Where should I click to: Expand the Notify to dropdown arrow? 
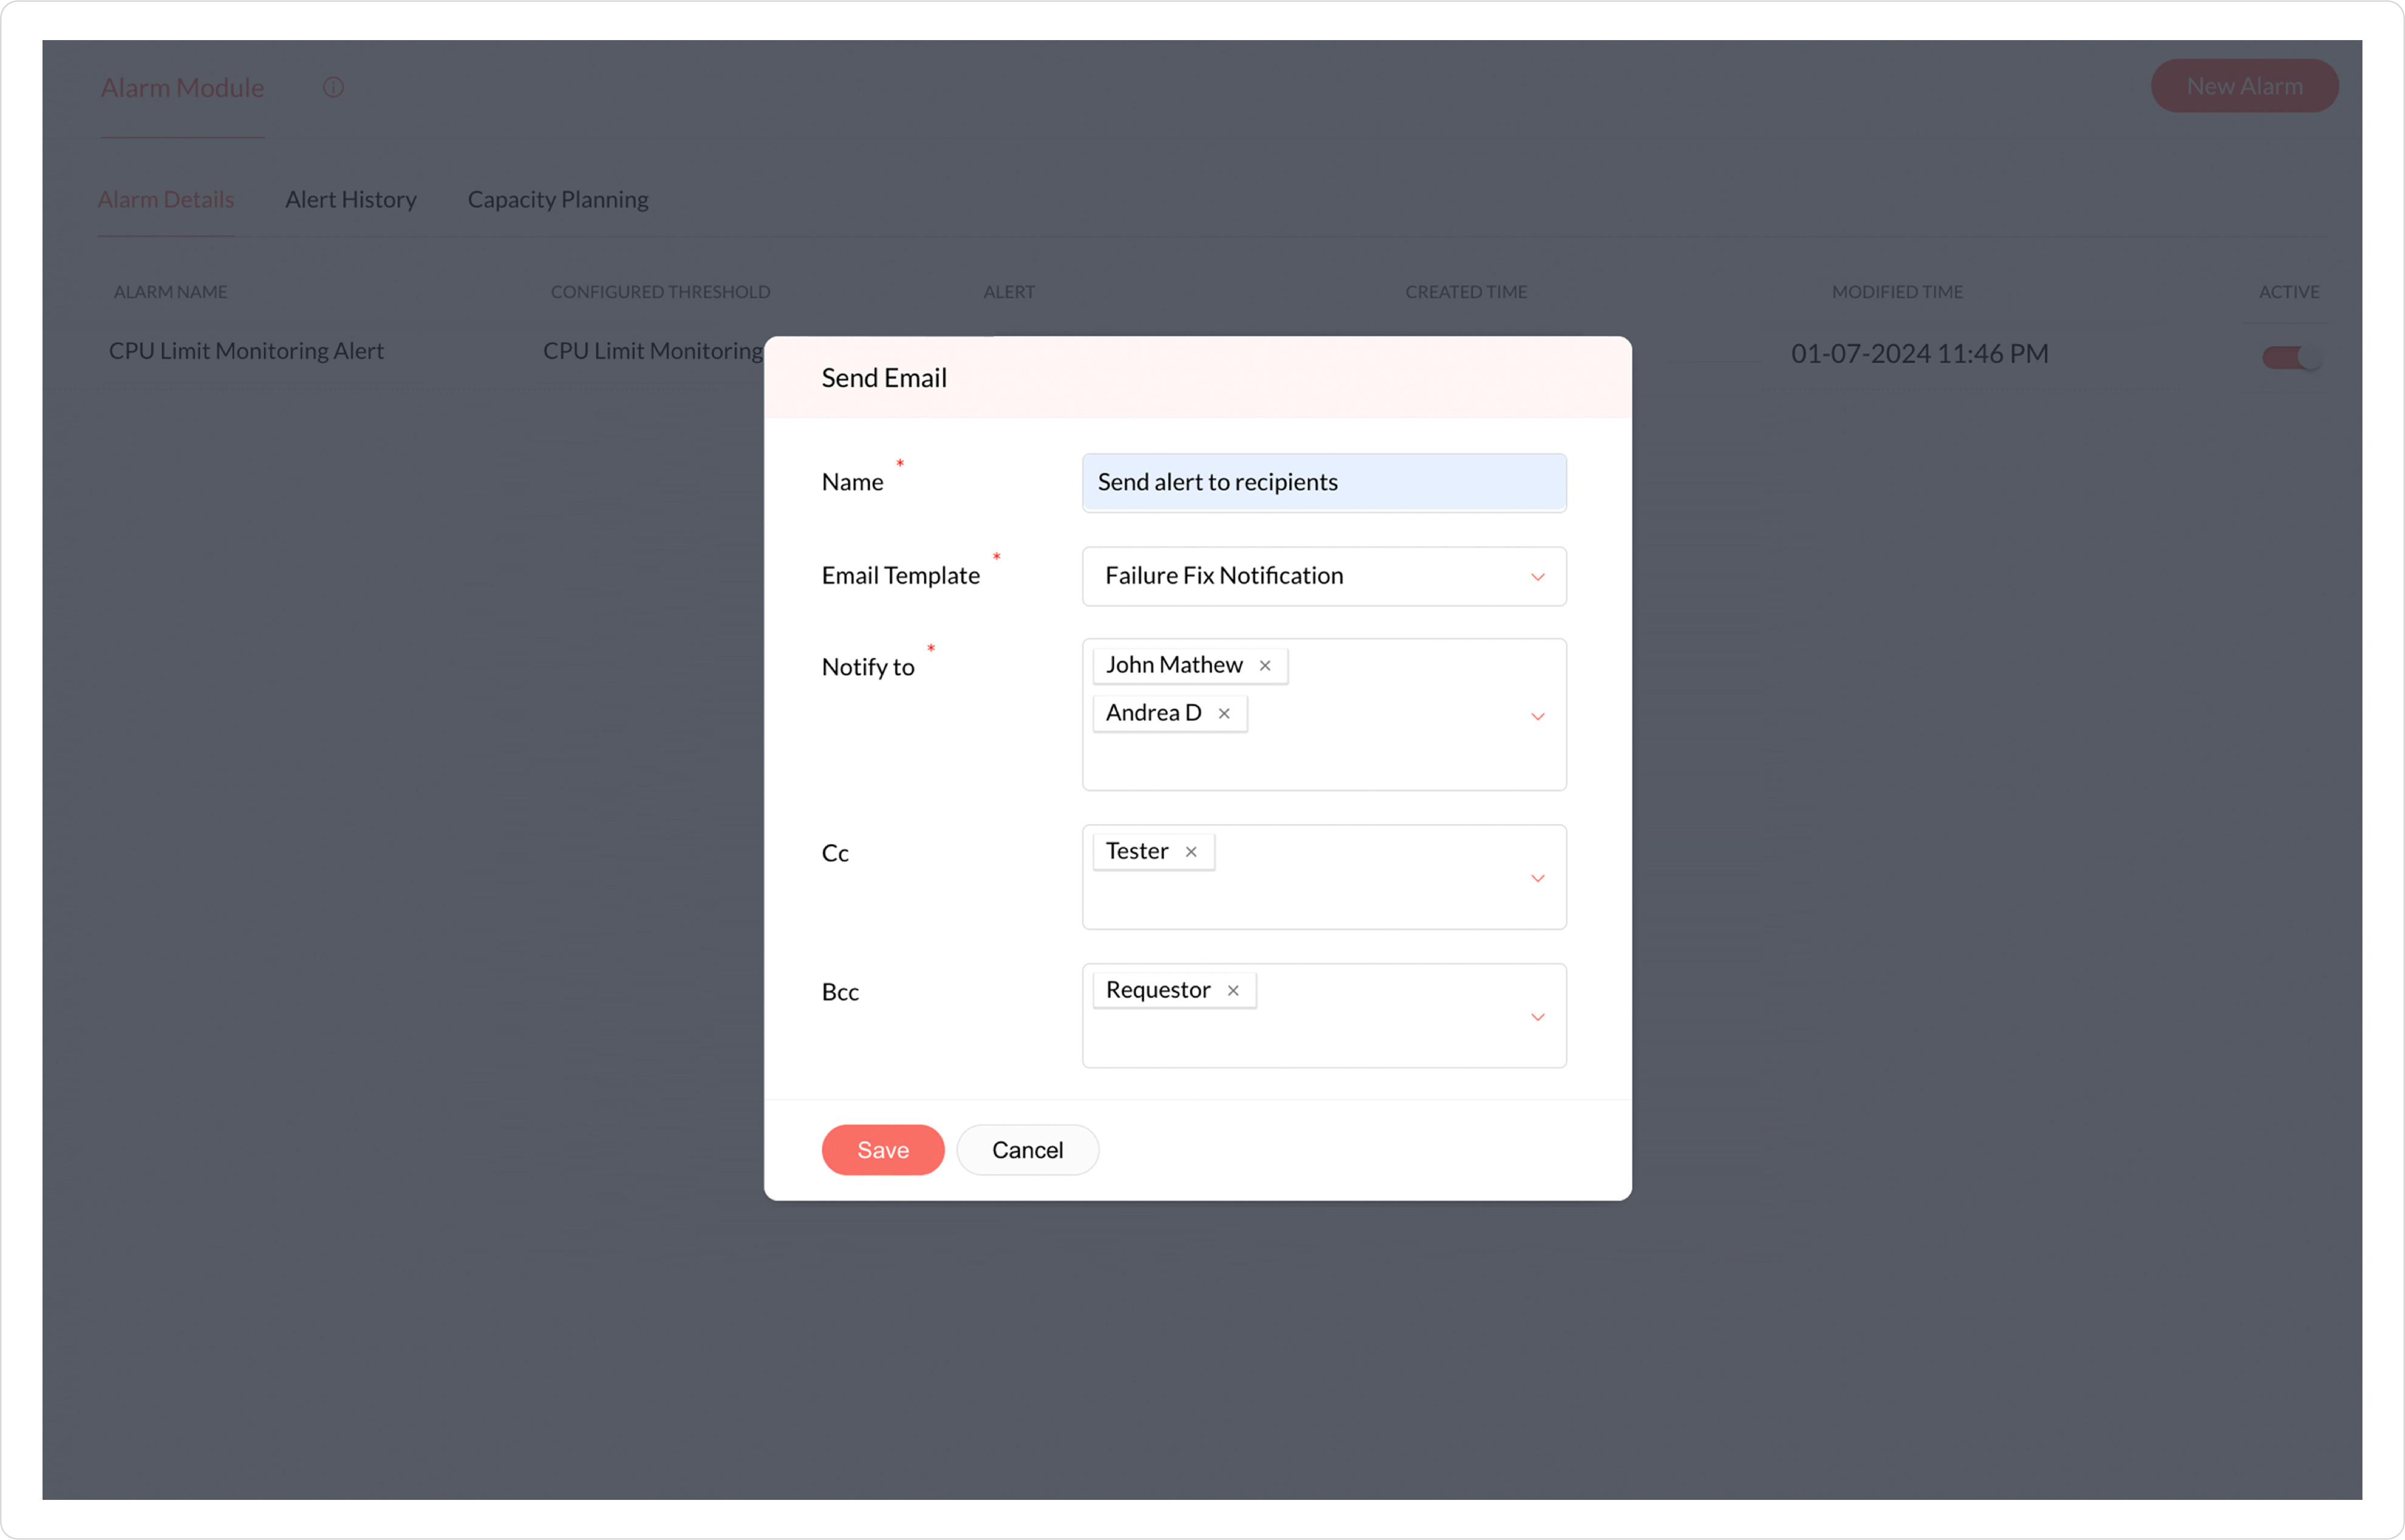[x=1538, y=716]
